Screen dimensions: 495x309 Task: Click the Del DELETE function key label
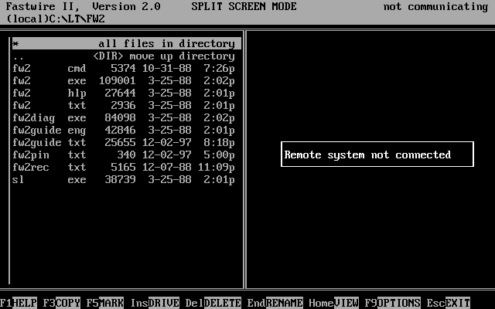point(213,303)
